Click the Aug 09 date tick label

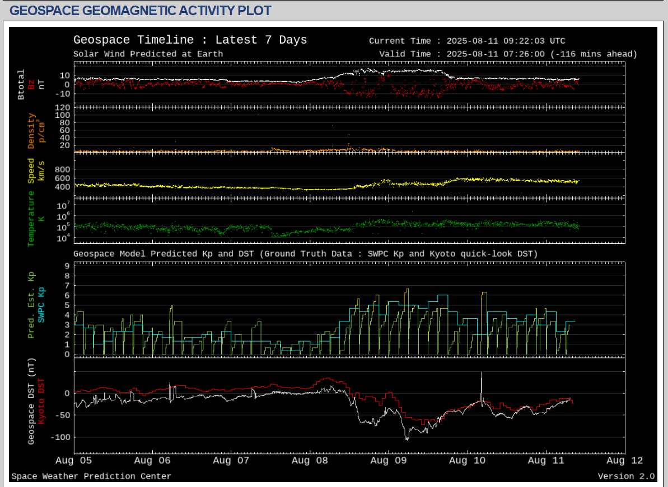click(389, 461)
